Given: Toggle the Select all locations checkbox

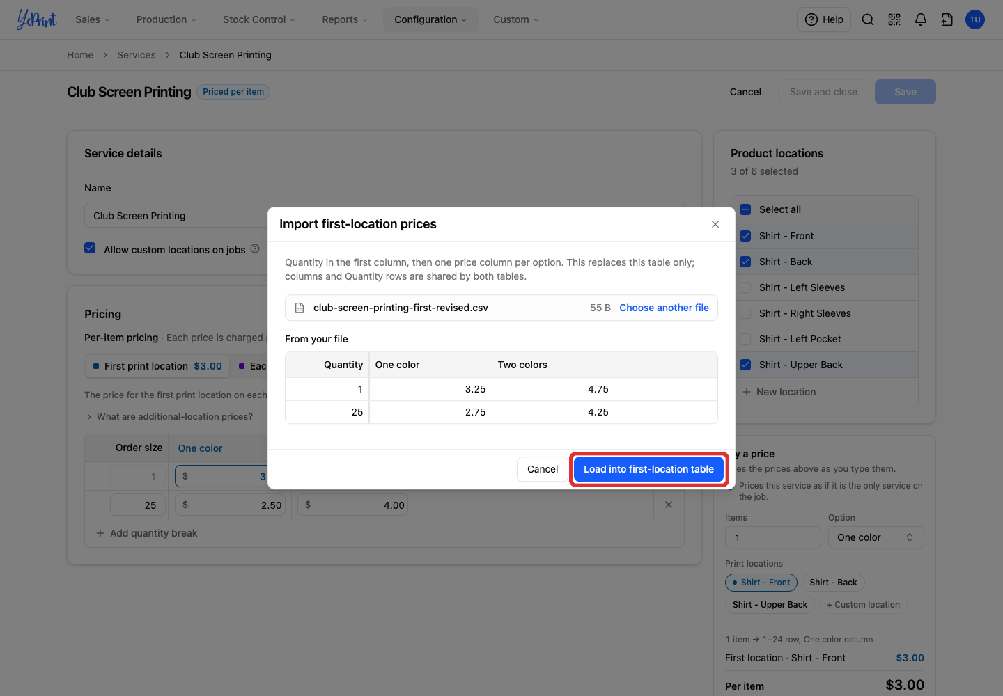Looking at the screenshot, I should click(745, 209).
